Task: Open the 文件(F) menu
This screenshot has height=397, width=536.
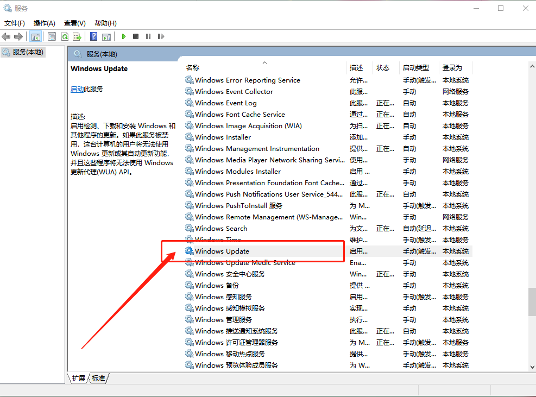Action: 15,23
